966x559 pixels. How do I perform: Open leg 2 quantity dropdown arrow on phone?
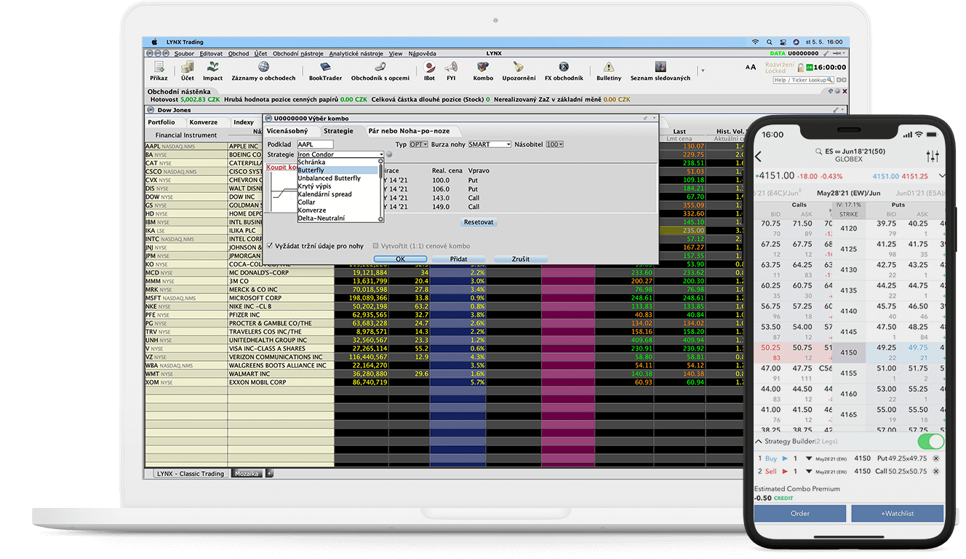(809, 472)
